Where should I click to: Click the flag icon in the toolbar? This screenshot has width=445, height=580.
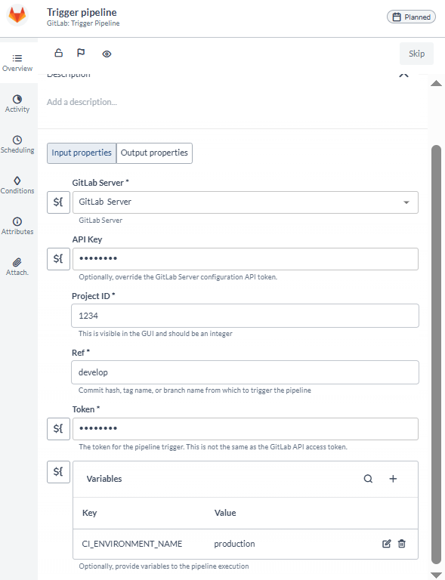(81, 53)
